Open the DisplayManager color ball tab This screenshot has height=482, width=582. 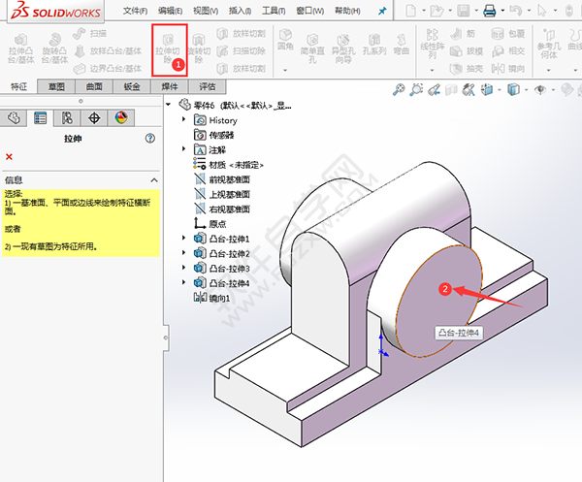pyautogui.click(x=121, y=117)
